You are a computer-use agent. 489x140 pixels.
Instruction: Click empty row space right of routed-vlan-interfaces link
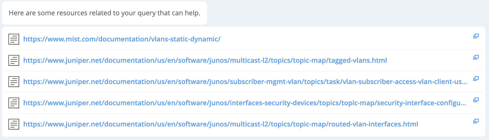[x=444, y=124]
